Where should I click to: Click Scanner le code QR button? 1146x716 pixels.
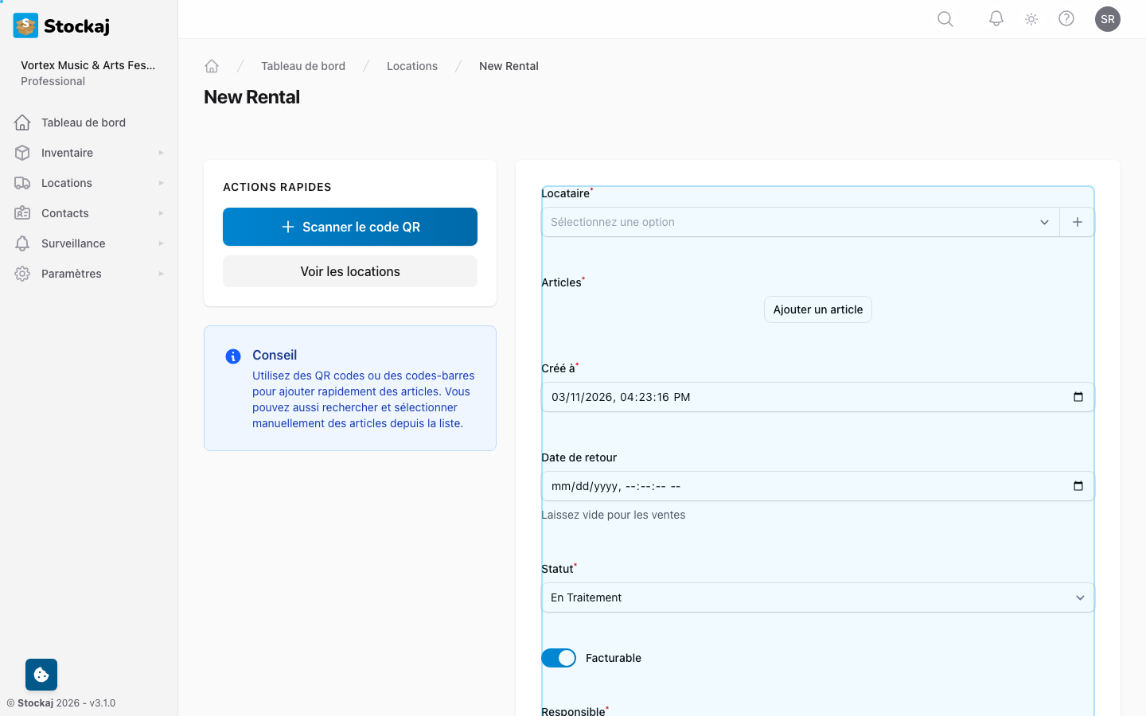pyautogui.click(x=350, y=227)
